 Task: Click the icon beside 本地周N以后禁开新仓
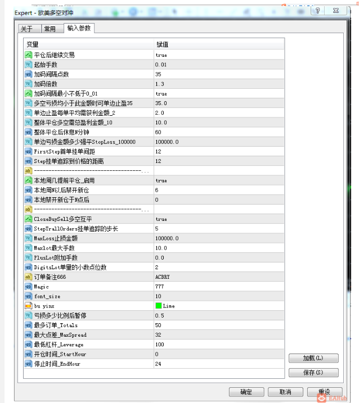click(28, 190)
